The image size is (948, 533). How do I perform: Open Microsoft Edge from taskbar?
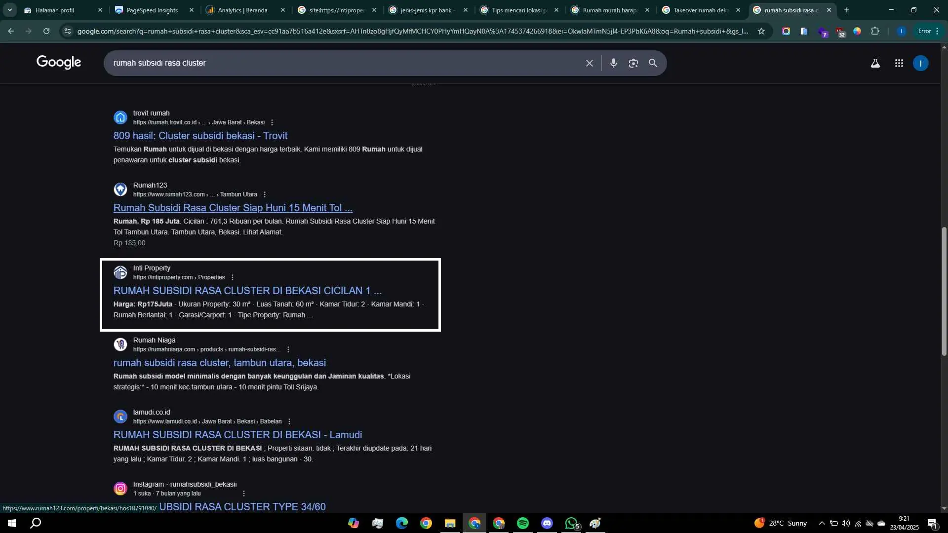pyautogui.click(x=401, y=523)
